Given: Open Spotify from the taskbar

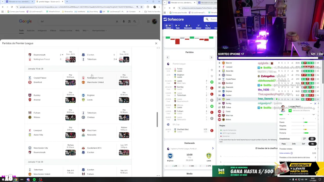Looking at the screenshot, I should (x=34, y=179).
